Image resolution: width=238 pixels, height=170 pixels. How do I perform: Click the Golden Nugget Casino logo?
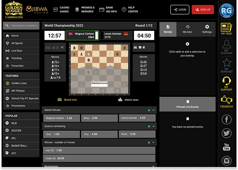14,10
